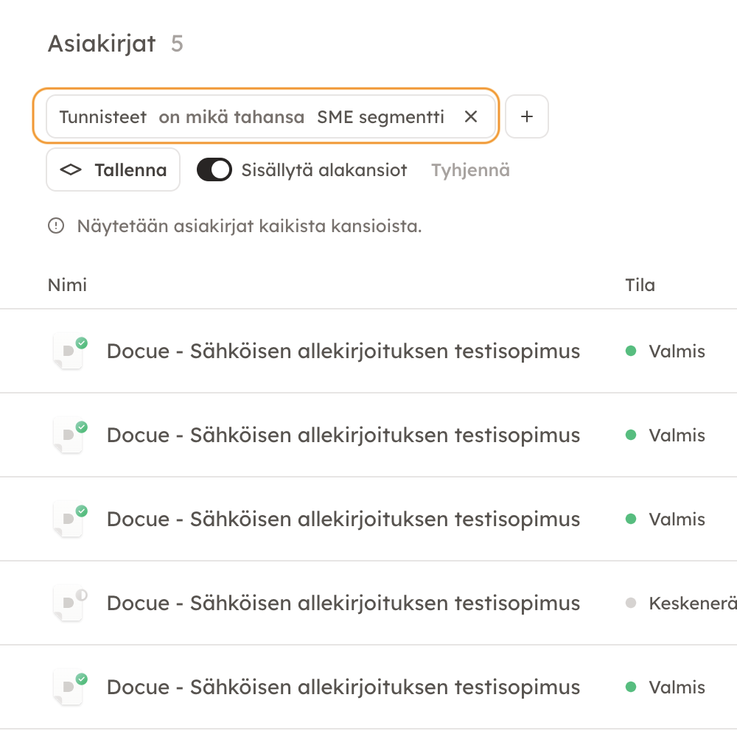This screenshot has width=737, height=731.
Task: Sort by Tila column header
Action: [640, 285]
